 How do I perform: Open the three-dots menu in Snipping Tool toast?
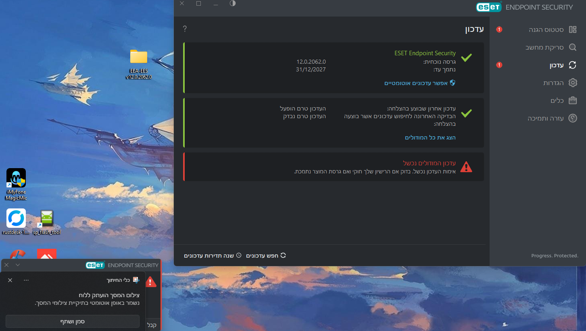(x=26, y=280)
